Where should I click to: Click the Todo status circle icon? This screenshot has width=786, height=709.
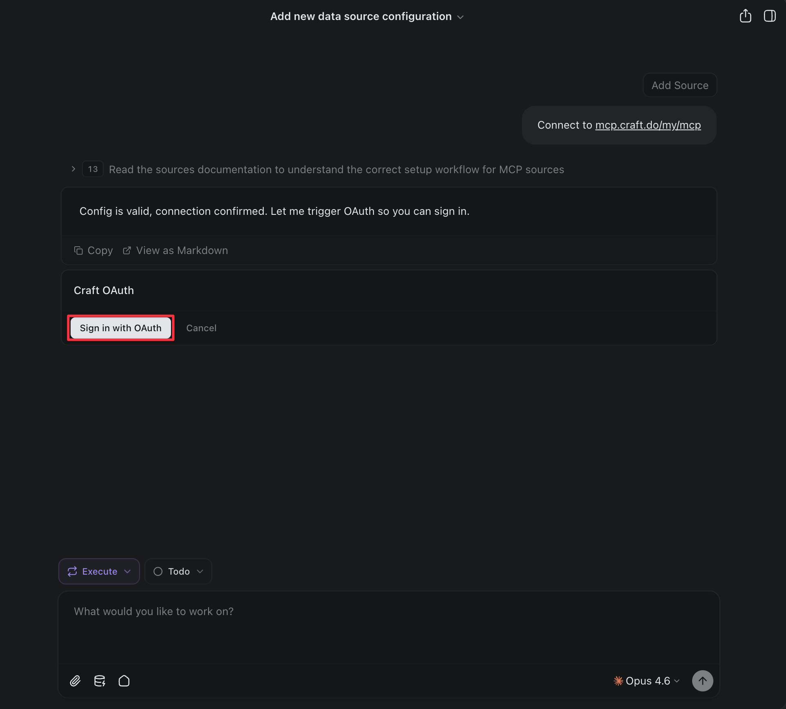tap(158, 571)
